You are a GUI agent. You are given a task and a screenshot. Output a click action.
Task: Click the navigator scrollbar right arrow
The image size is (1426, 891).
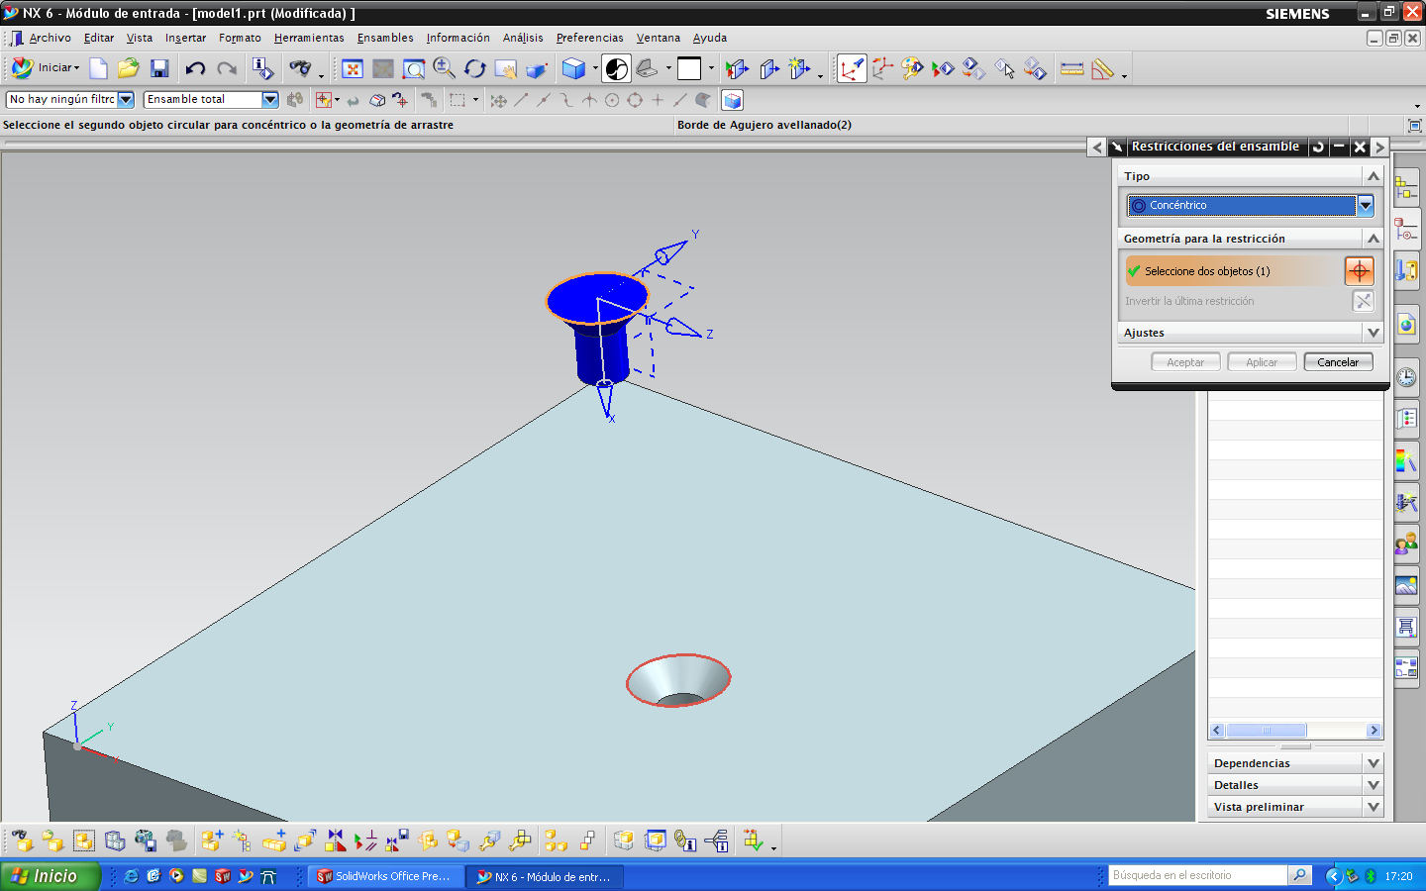click(1374, 731)
